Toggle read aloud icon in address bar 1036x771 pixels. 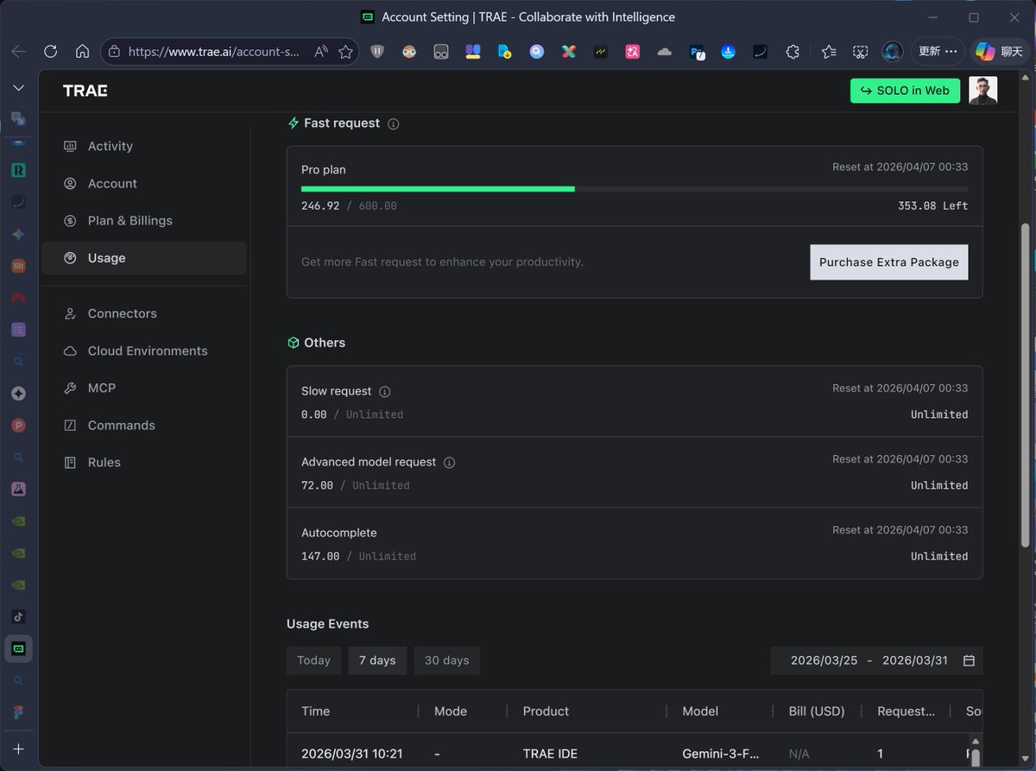point(321,52)
